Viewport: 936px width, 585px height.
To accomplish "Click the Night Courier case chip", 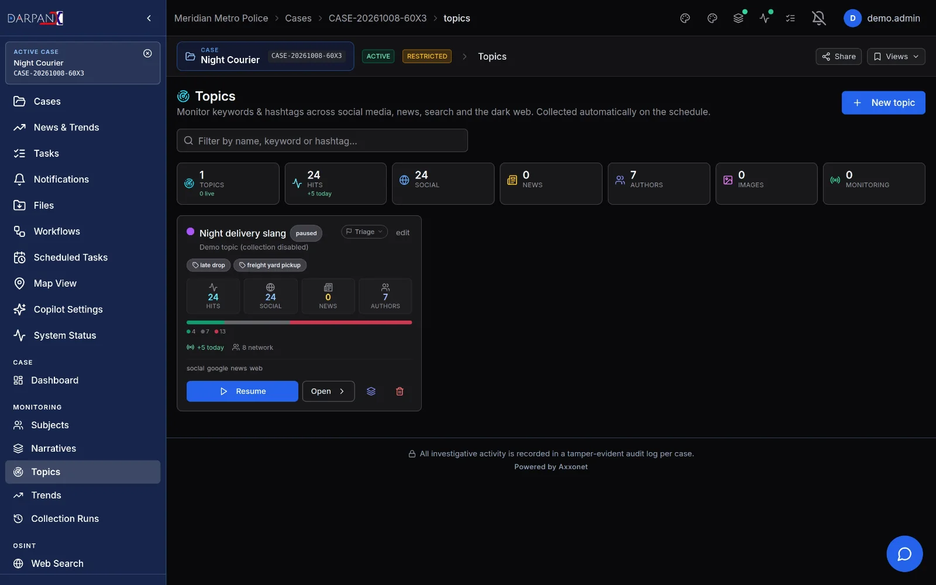I will click(265, 56).
